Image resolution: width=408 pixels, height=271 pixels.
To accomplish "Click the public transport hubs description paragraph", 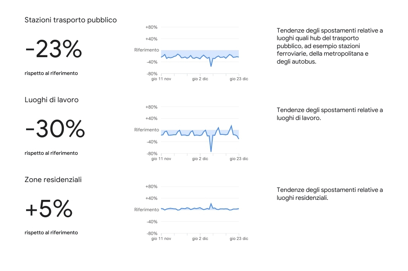I will (x=329, y=46).
